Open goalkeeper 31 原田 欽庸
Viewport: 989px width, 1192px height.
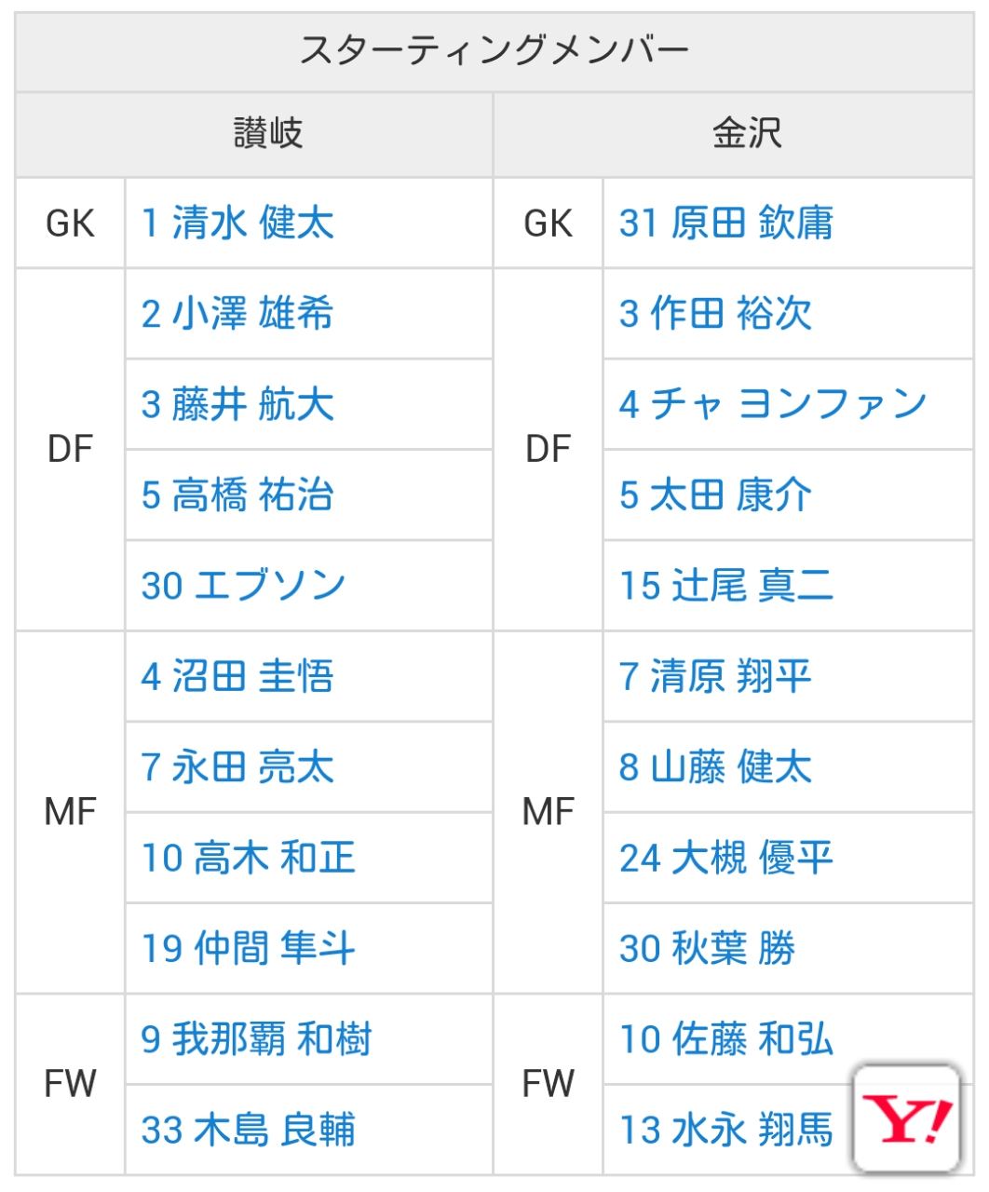(726, 223)
